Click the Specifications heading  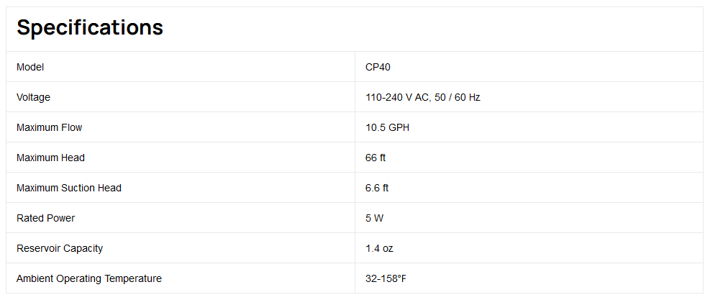(90, 28)
